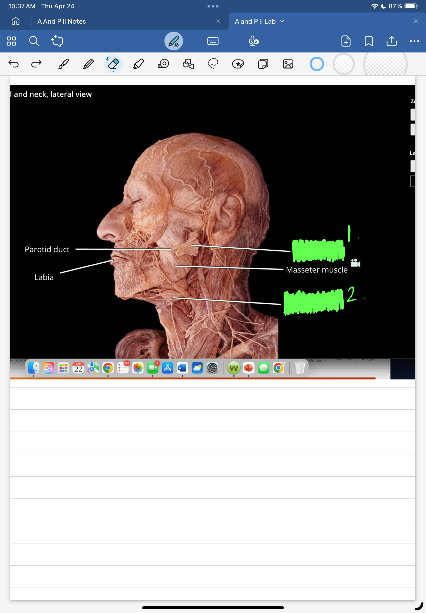
Task: Click the green highlight labeled 1
Action: [x=318, y=251]
